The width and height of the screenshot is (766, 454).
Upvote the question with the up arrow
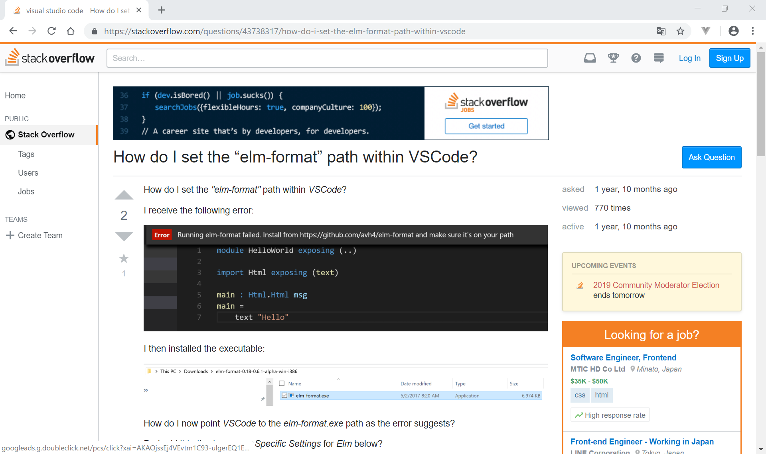pyautogui.click(x=124, y=195)
